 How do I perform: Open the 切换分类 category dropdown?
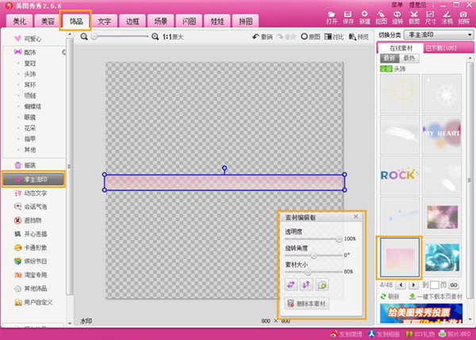(x=436, y=35)
